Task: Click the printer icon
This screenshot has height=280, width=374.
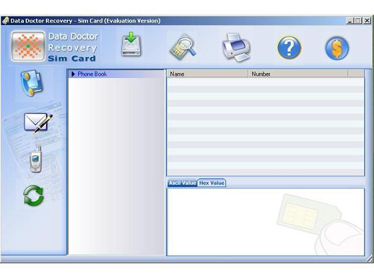Action: (236, 48)
